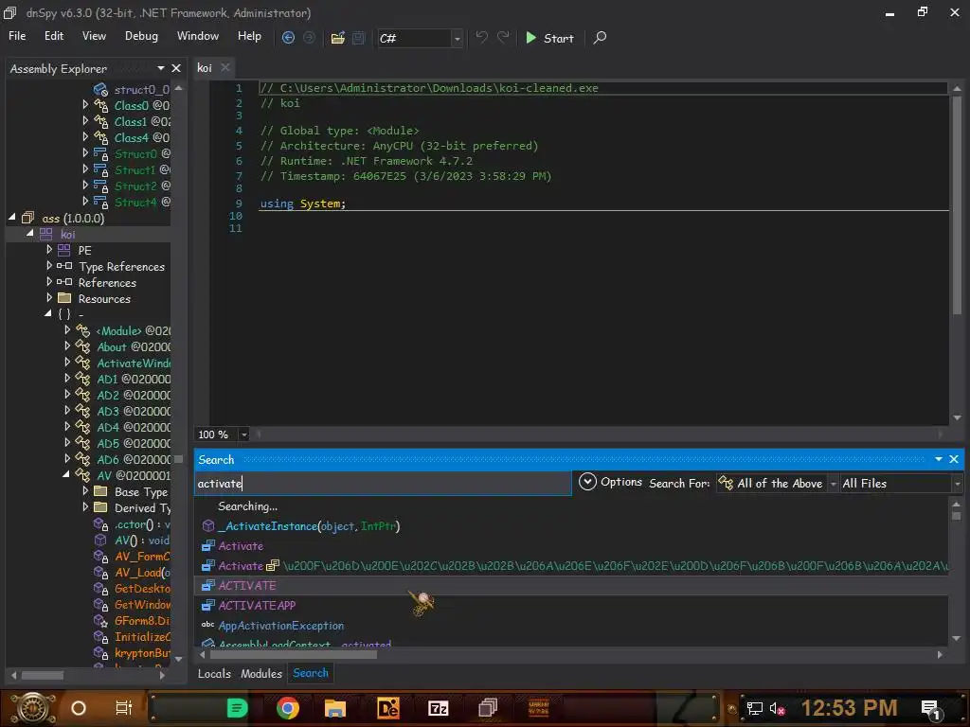Select the <Module> type icon
This screenshot has height=727, width=970.
(82, 330)
